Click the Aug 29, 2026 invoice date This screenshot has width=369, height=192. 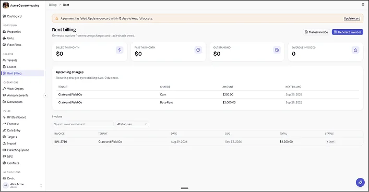point(179,142)
